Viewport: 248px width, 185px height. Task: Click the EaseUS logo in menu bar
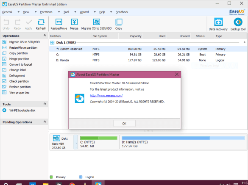pos(237,12)
